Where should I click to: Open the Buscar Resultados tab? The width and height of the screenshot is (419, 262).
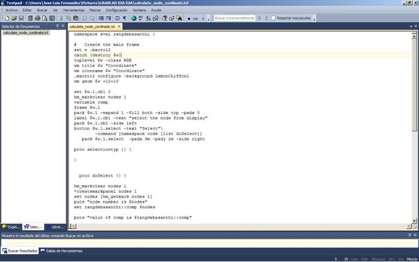[x=20, y=251]
